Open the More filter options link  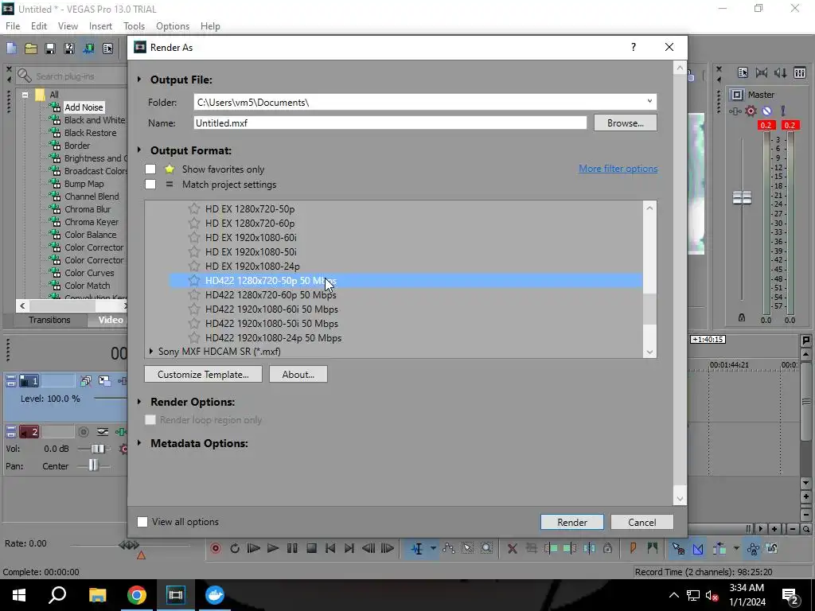618,169
